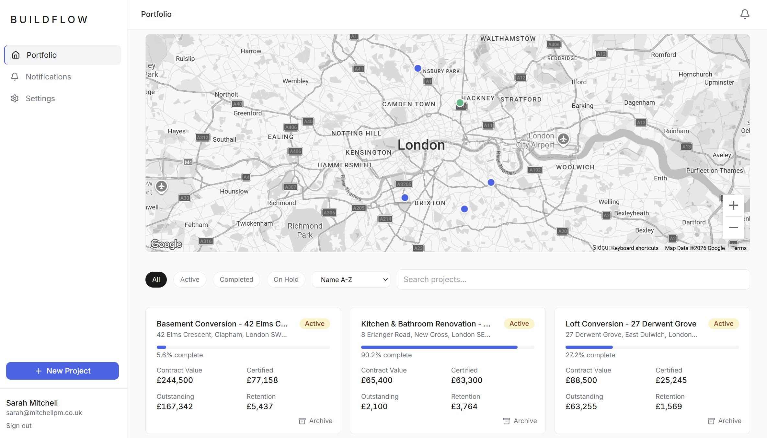This screenshot has height=438, width=767.
Task: Click Active badge on Basement Conversion card
Action: coord(315,324)
